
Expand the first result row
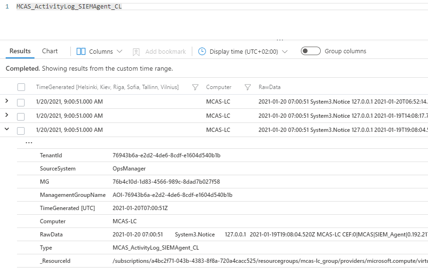click(7, 101)
